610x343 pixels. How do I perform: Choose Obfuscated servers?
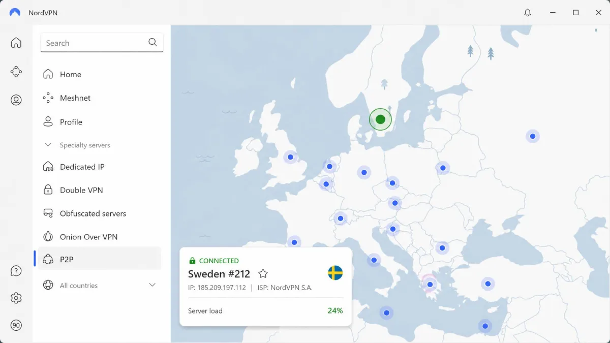(100, 213)
